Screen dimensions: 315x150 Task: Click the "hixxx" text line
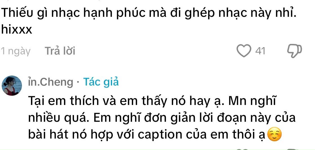(17, 30)
